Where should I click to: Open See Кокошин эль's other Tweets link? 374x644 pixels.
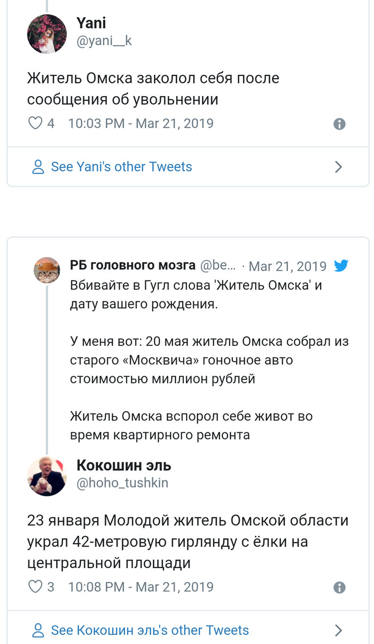coord(150,630)
